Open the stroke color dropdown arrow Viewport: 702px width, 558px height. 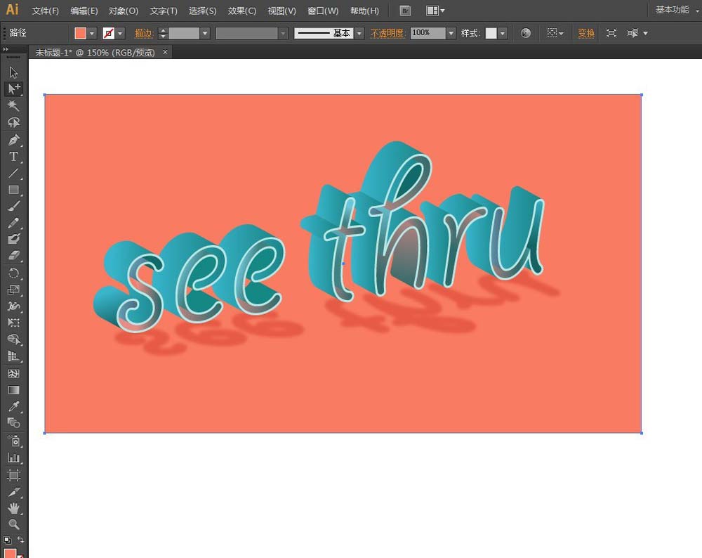click(119, 33)
